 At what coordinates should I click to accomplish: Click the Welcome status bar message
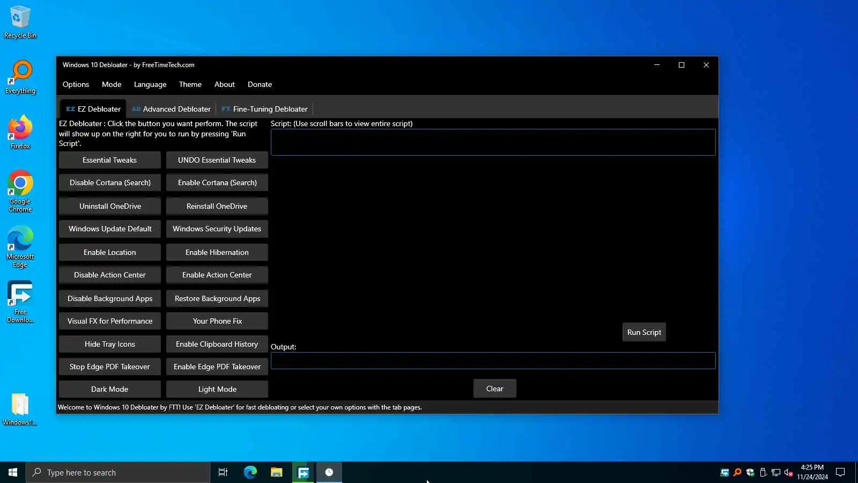coord(240,407)
